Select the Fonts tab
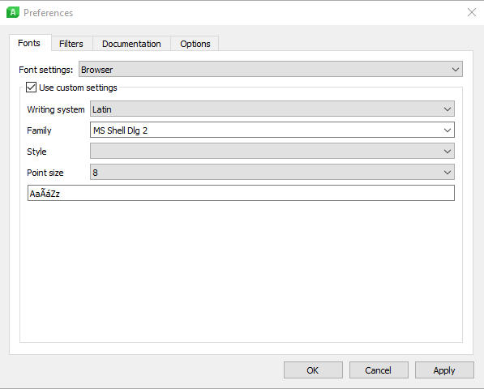The height and width of the screenshot is (389, 484). tap(29, 43)
